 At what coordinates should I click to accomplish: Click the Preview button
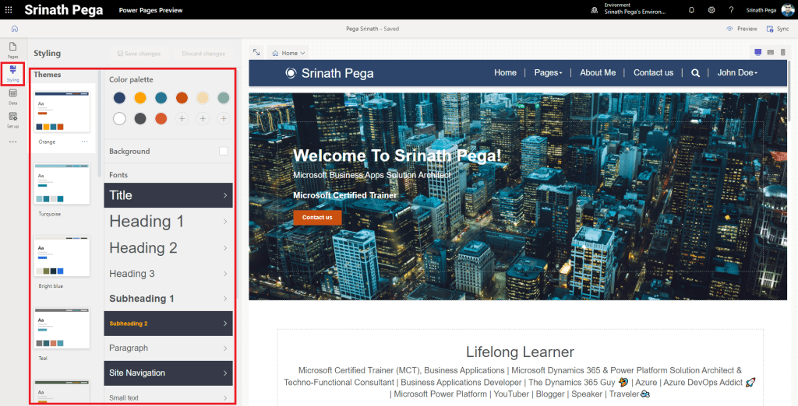pos(741,29)
